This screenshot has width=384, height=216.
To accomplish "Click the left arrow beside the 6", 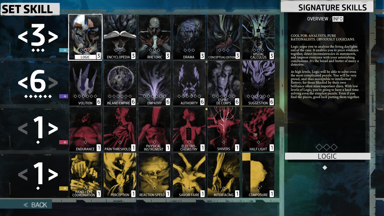I will click(23, 83).
